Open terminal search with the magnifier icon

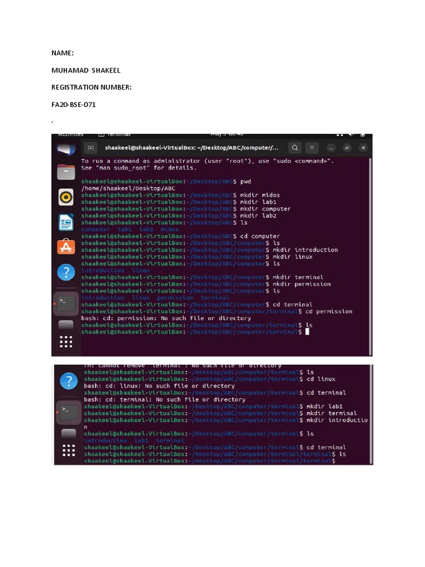(x=295, y=147)
